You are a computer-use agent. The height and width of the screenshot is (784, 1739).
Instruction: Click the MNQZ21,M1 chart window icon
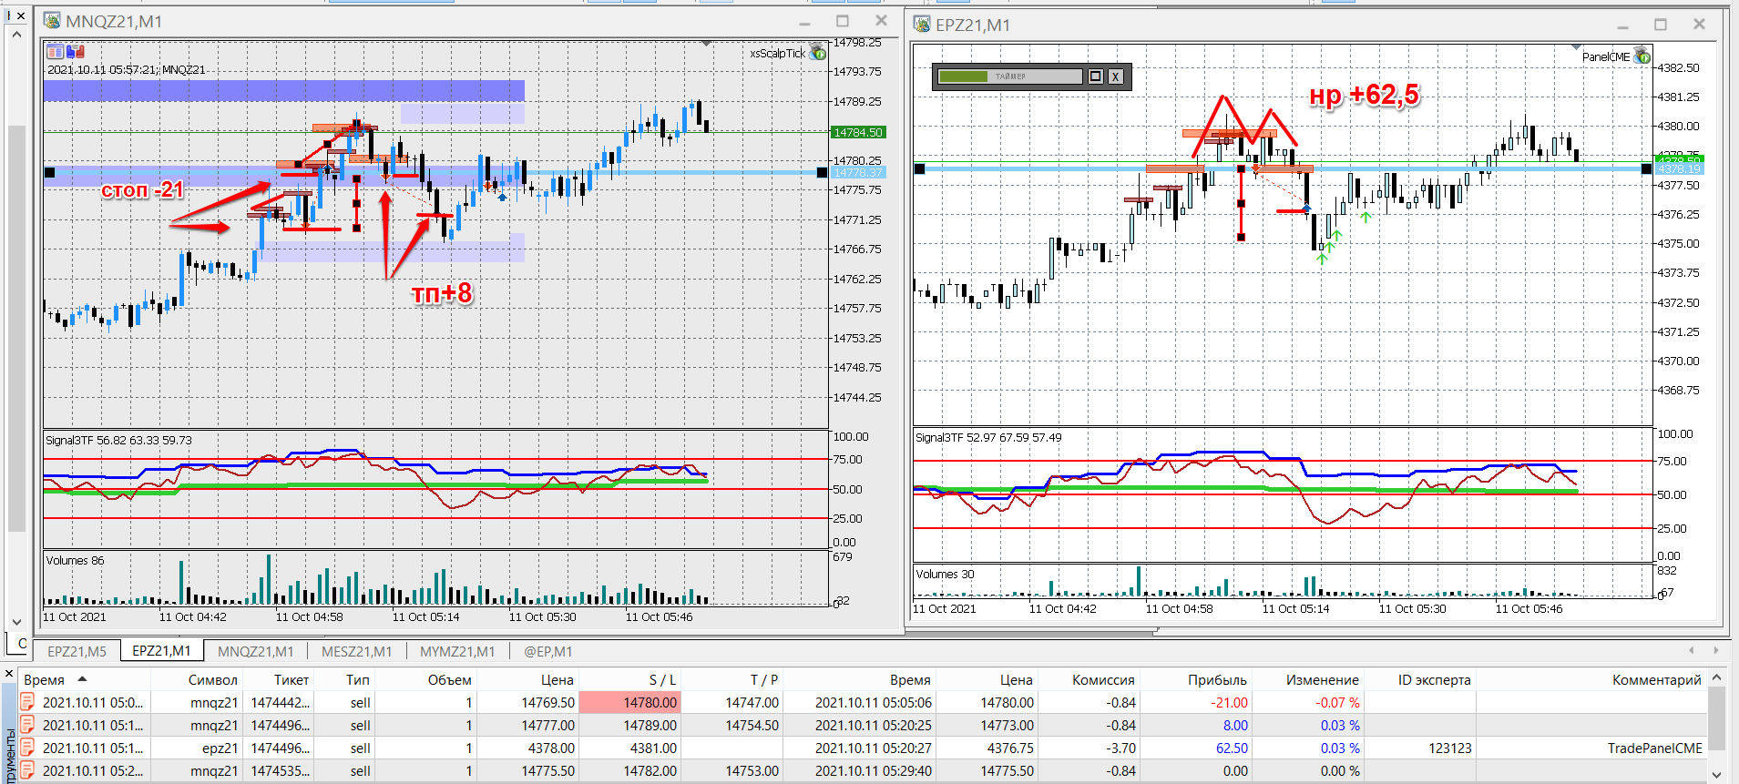(52, 21)
